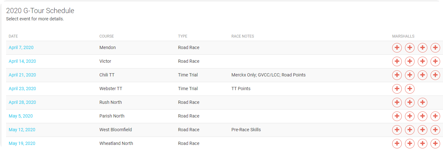Add first marshal for Webster TT

[397, 89]
